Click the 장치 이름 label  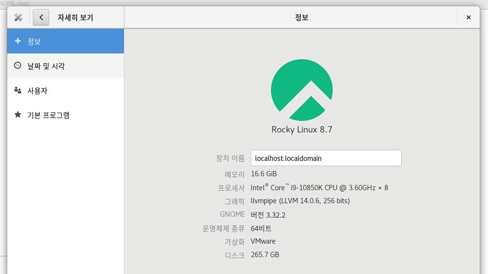pyautogui.click(x=230, y=158)
